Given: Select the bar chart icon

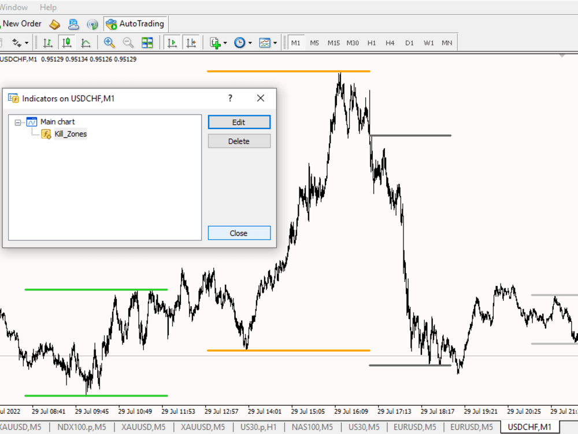Looking at the screenshot, I should [48, 42].
